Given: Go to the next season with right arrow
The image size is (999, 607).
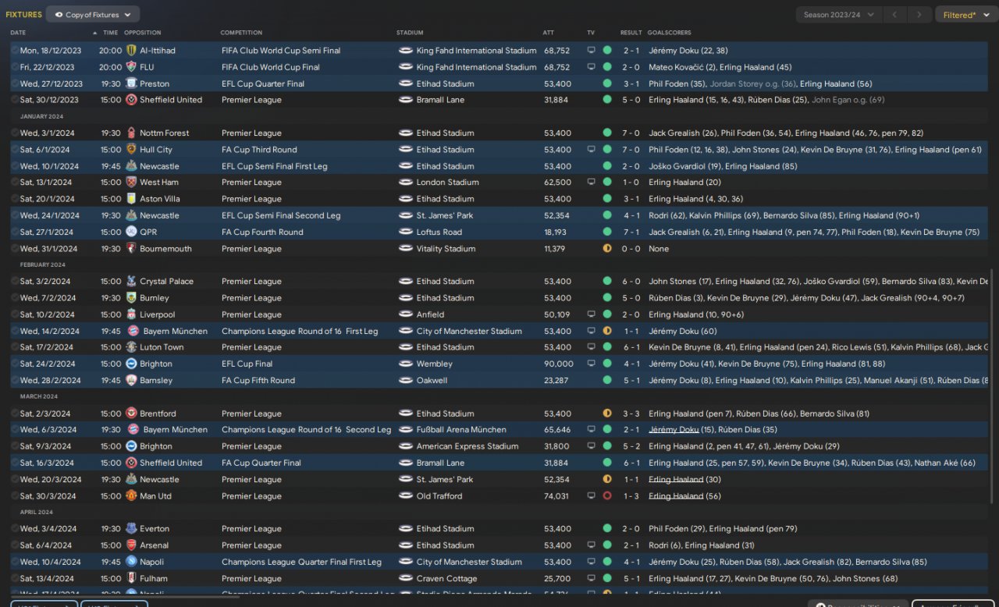Looking at the screenshot, I should click(x=920, y=15).
